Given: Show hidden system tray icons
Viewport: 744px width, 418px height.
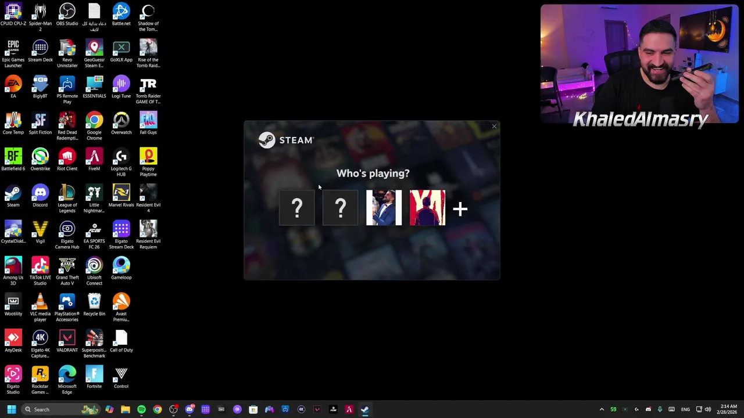Looking at the screenshot, I should click(602, 409).
